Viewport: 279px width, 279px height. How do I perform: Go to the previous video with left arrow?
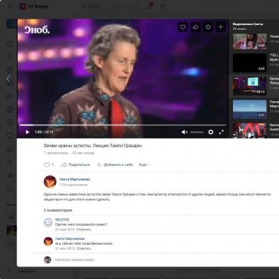8,79
